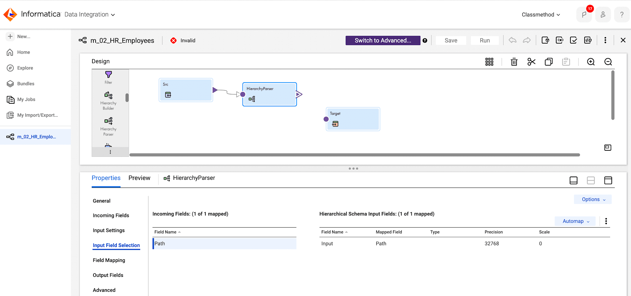Click the Informatica logo icon
The width and height of the screenshot is (631, 296).
pyautogui.click(x=10, y=15)
